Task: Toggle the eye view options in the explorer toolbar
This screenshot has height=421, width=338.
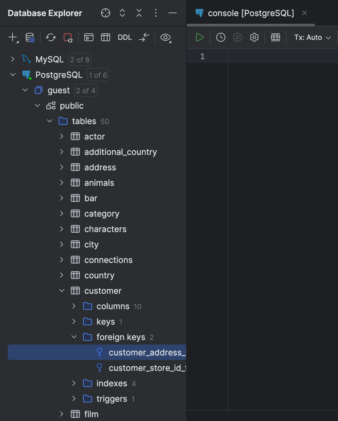Action: point(165,38)
